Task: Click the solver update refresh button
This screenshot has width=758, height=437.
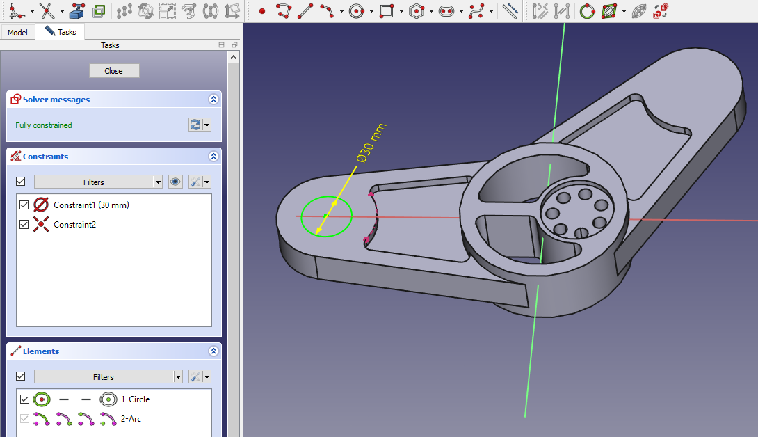Action: pos(195,125)
